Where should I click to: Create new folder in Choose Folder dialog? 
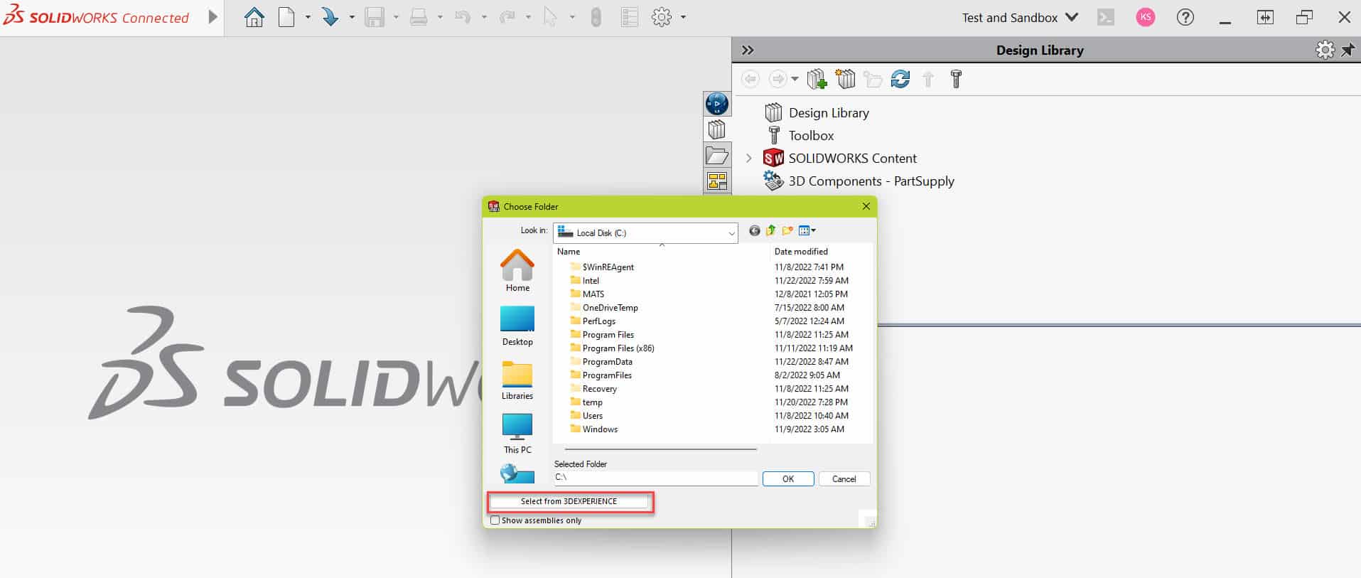pos(787,230)
